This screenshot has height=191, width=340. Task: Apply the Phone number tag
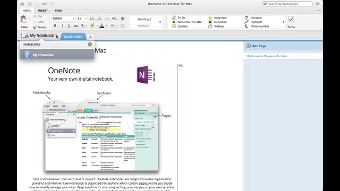tap(257, 26)
